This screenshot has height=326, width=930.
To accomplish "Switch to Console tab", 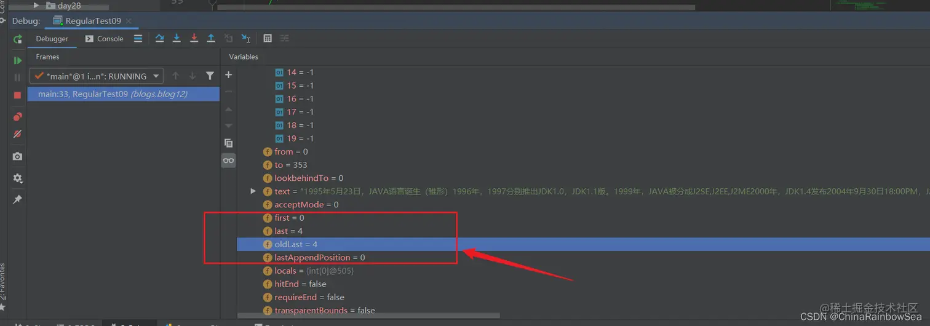I will (x=104, y=38).
